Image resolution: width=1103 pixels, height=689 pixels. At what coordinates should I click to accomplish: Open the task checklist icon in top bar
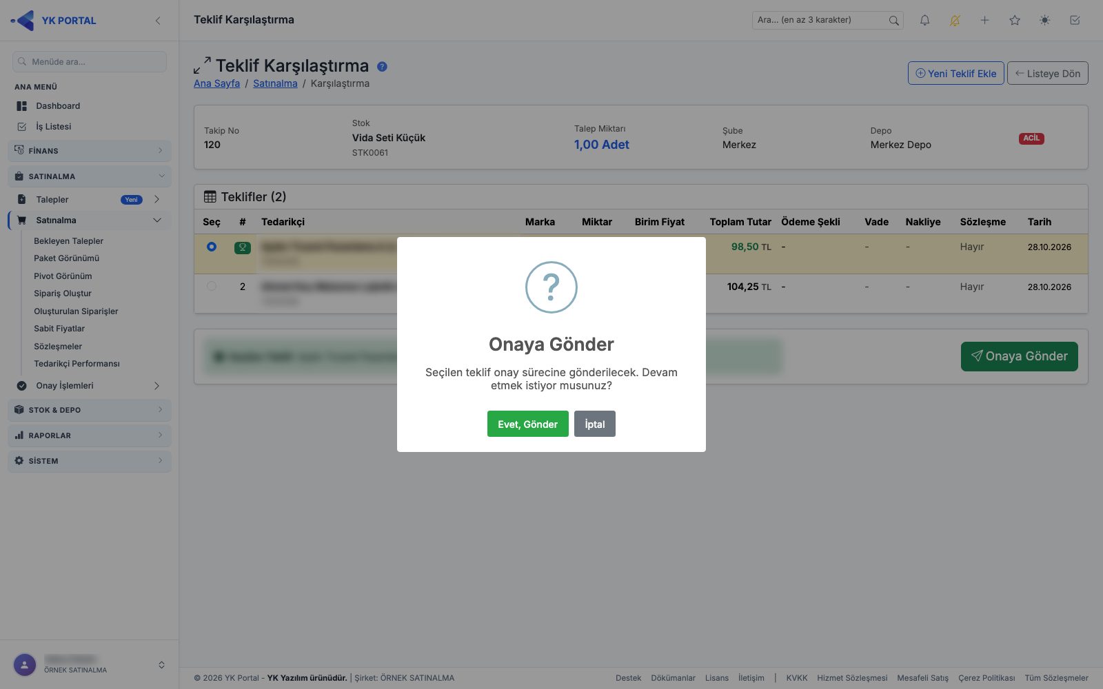point(1075,21)
